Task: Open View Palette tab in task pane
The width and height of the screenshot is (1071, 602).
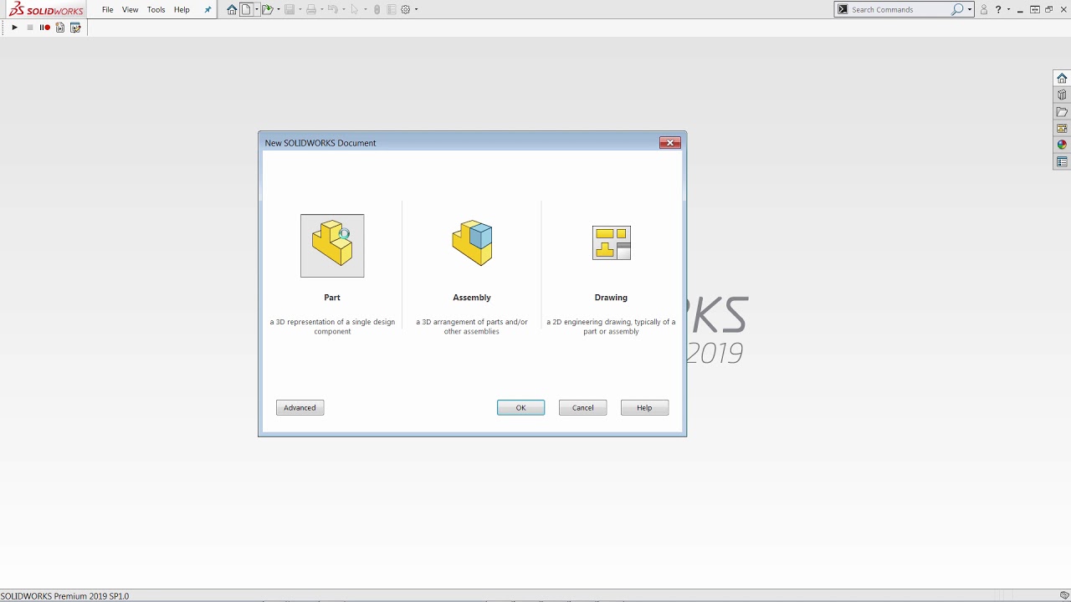Action: click(1062, 128)
